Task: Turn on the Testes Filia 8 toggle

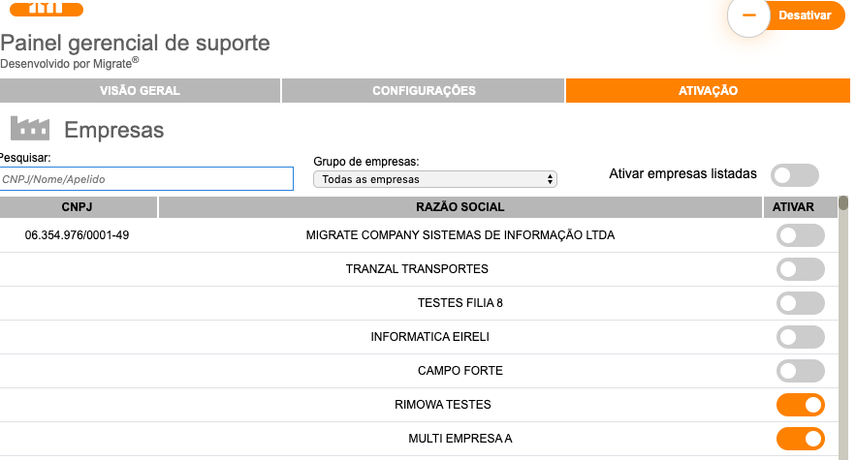Action: [801, 303]
